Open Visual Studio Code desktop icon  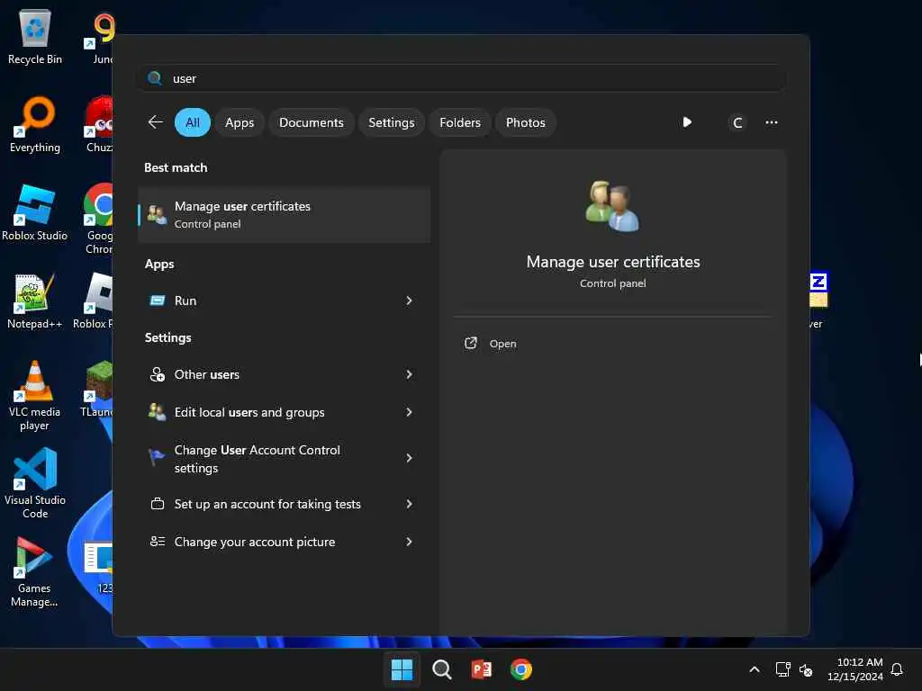coord(35,483)
